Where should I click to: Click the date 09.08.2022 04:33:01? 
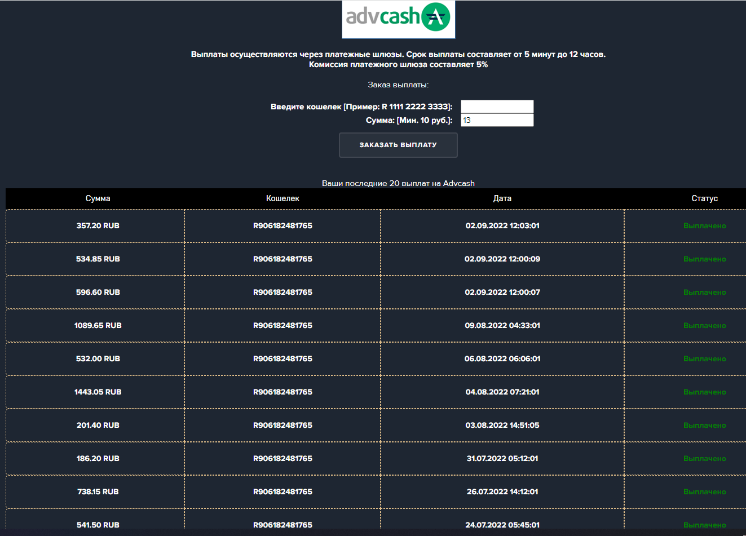pos(502,325)
